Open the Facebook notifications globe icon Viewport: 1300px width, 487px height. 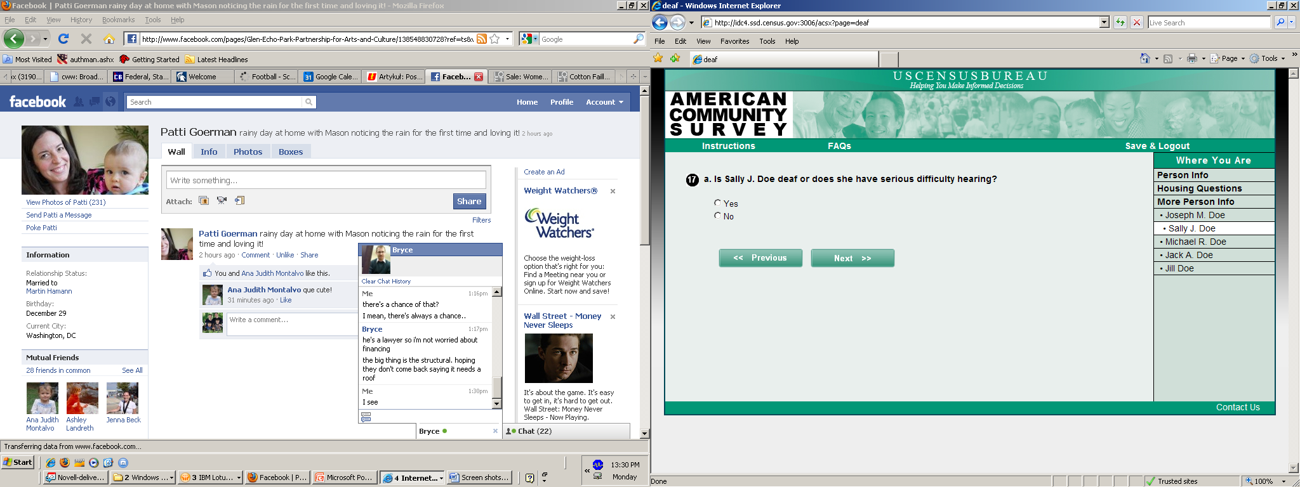tap(110, 101)
